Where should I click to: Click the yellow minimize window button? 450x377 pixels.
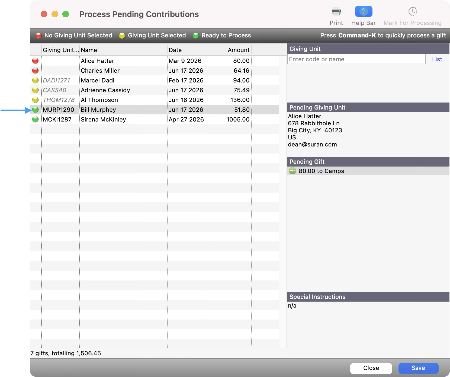click(x=55, y=14)
